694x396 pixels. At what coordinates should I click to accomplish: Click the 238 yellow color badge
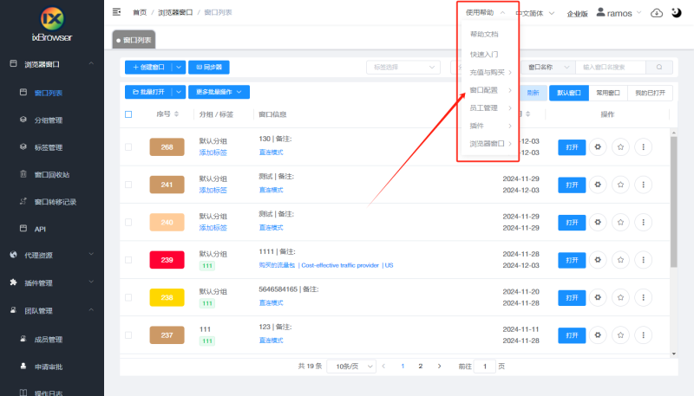point(167,297)
